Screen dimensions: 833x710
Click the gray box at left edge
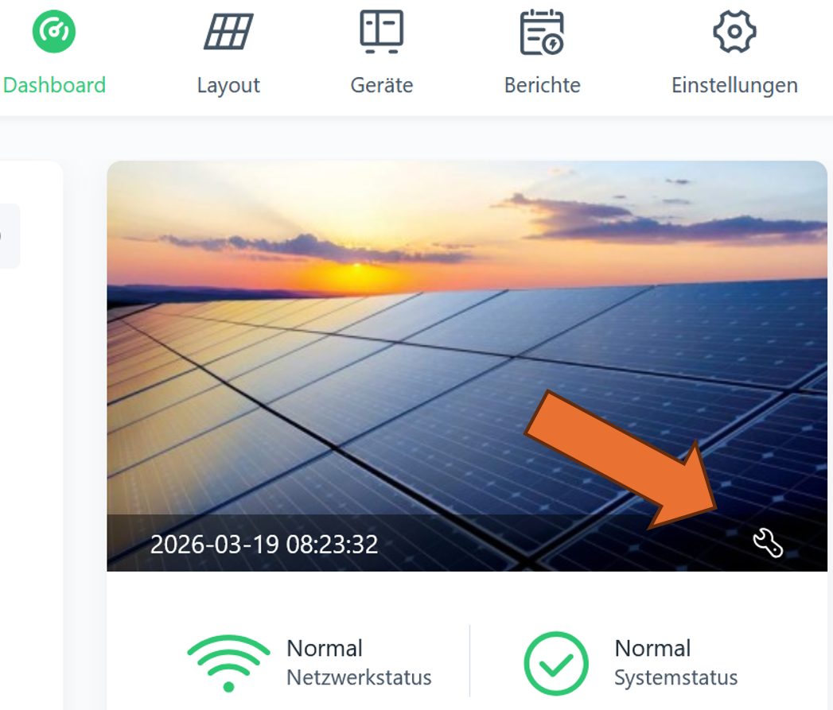(x=10, y=236)
